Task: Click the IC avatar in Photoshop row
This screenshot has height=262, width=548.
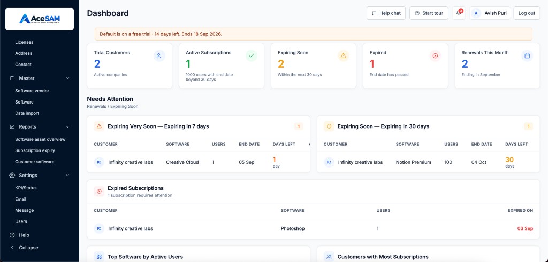Action: (99, 228)
